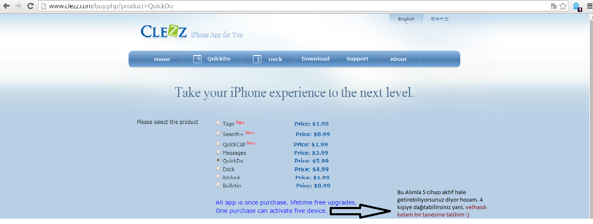Click "One purchase can activate five device" text

(x=271, y=211)
